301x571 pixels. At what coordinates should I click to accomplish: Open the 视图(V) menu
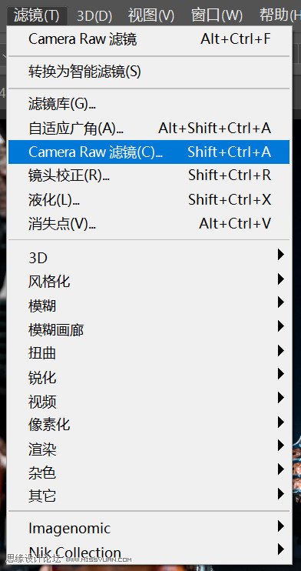[x=151, y=15]
